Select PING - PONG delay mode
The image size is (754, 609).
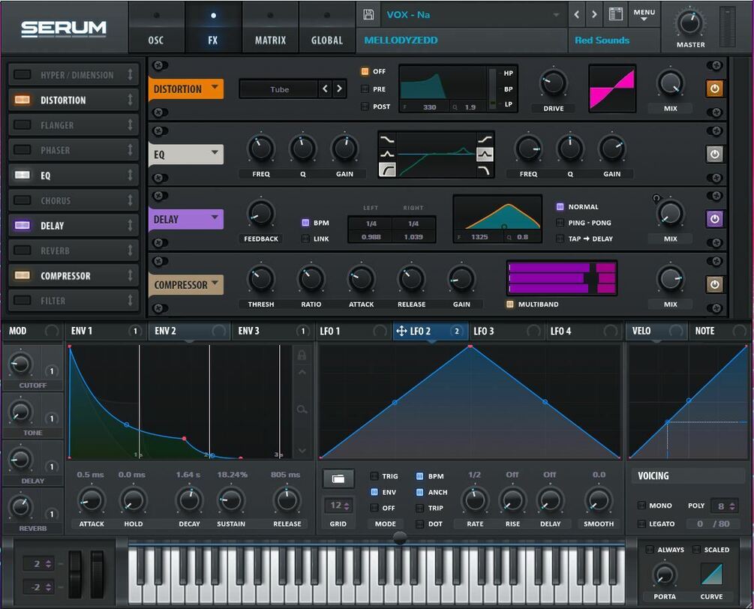tap(560, 223)
